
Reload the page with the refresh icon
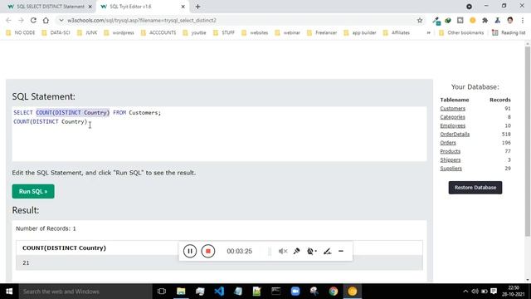click(x=33, y=20)
